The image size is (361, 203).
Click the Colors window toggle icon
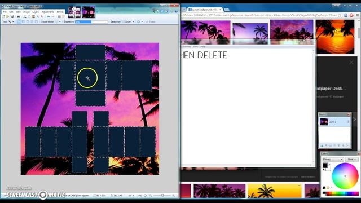166,11
